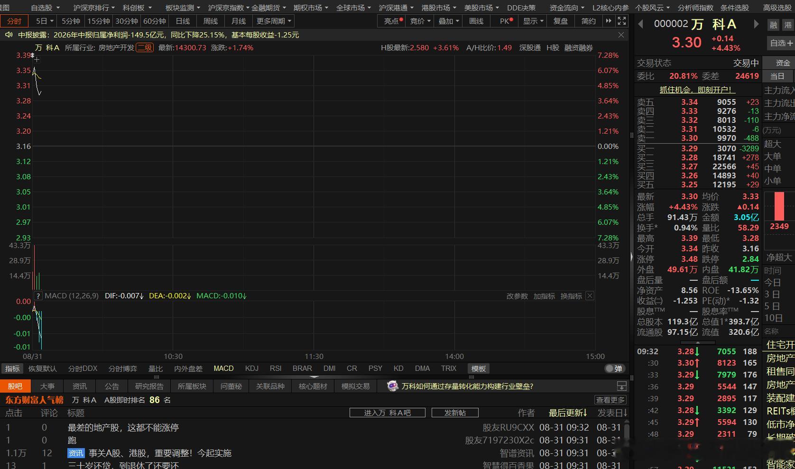Screen dimensions: 795x469
Task: Switch to 简约 simplified view
Action: 588,21
